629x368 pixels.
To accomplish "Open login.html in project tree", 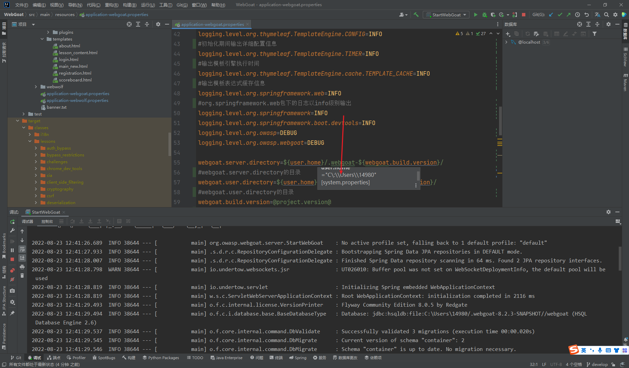I will coord(69,60).
